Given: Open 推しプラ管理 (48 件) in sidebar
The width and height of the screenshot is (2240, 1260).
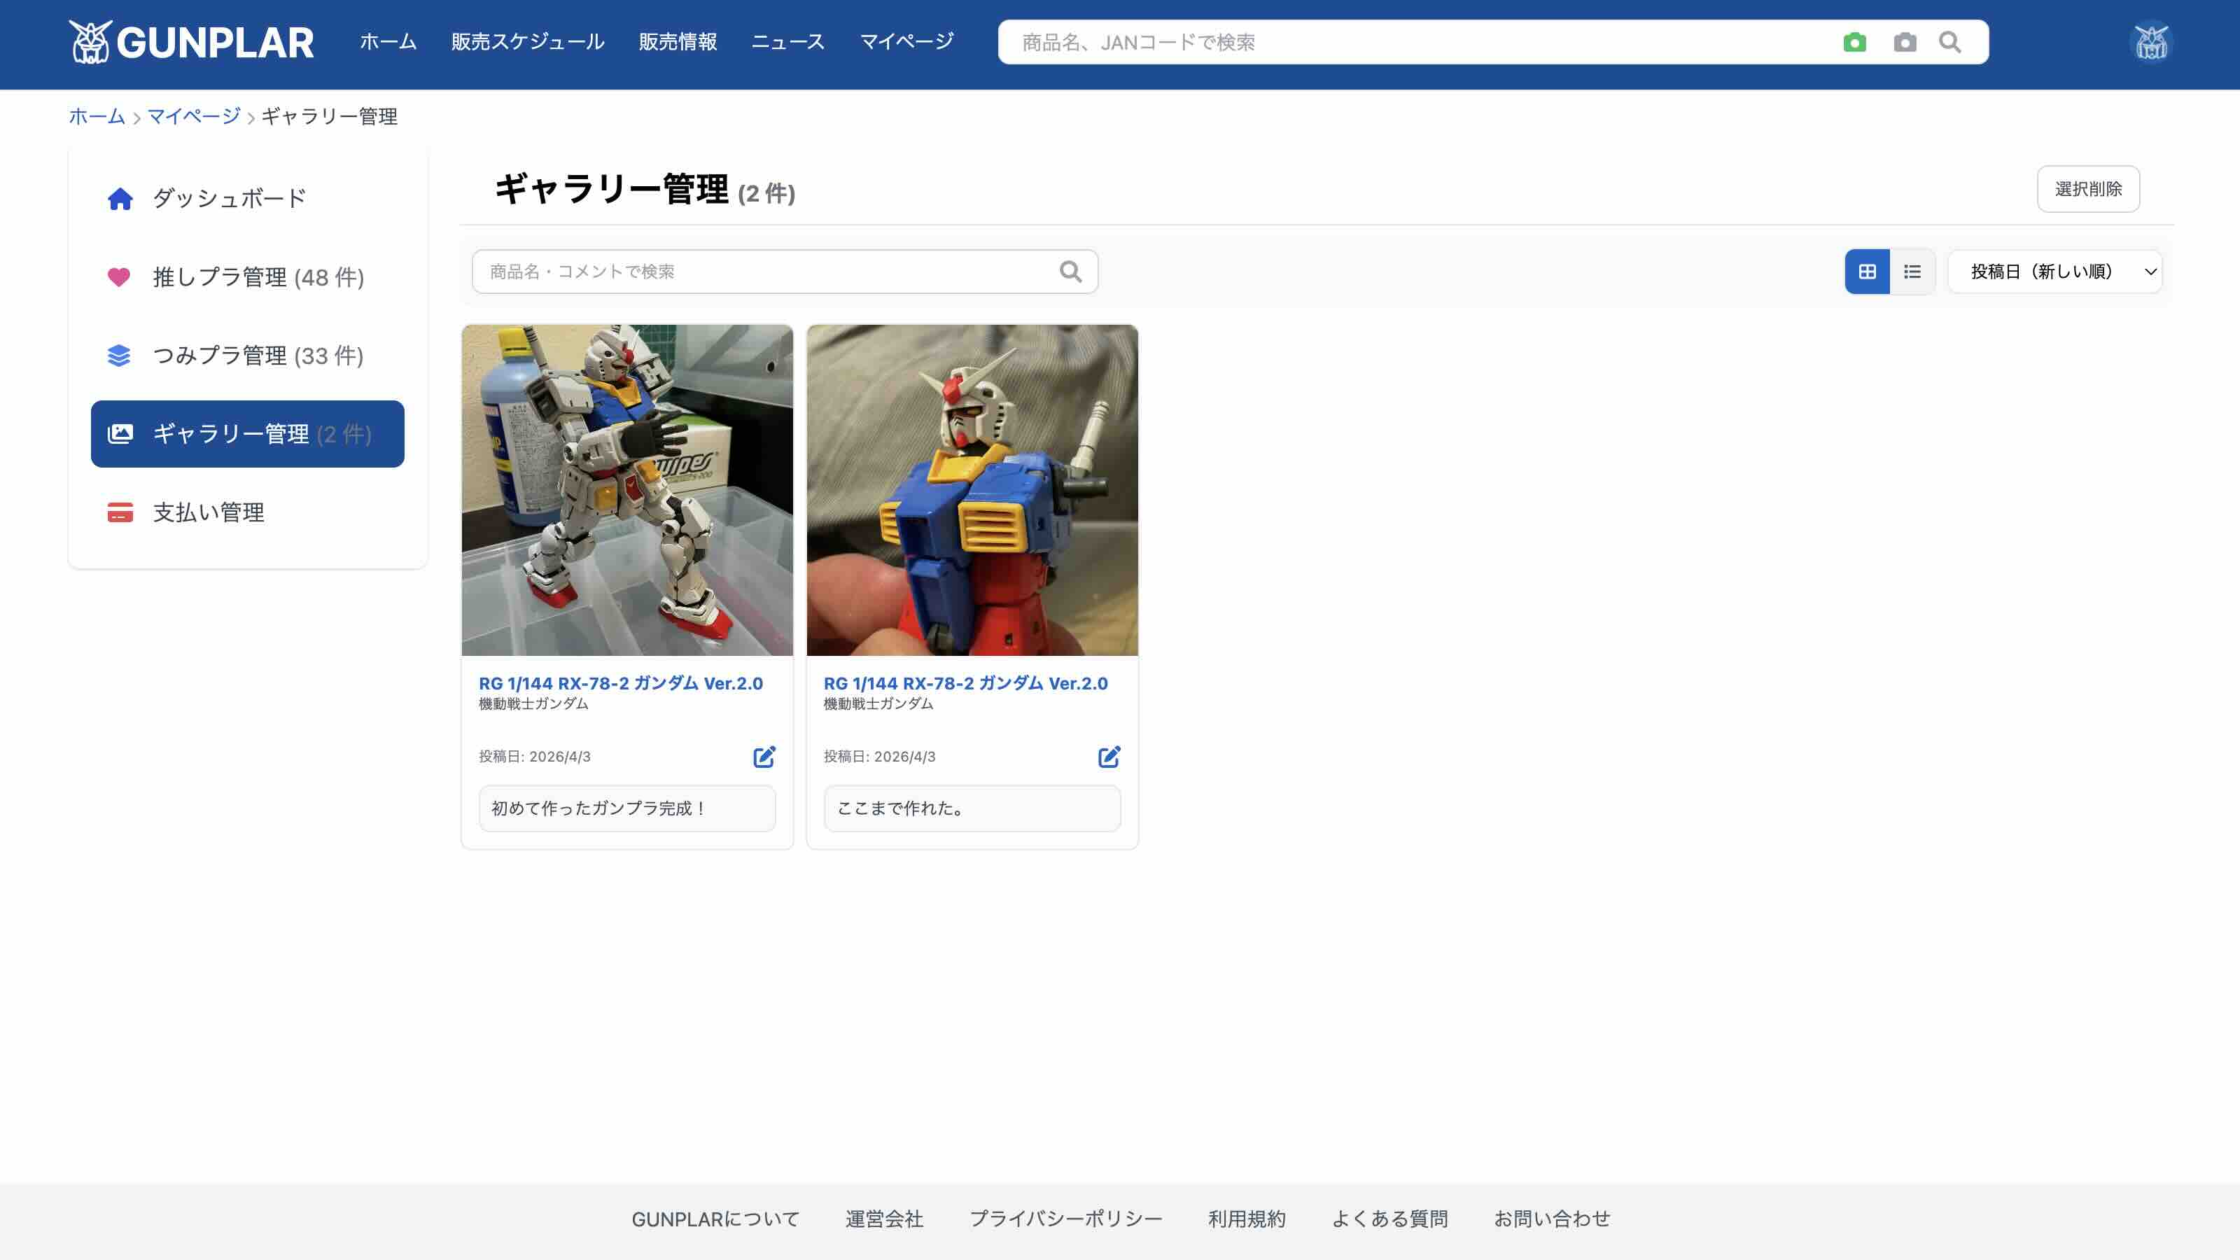Looking at the screenshot, I should 247,277.
